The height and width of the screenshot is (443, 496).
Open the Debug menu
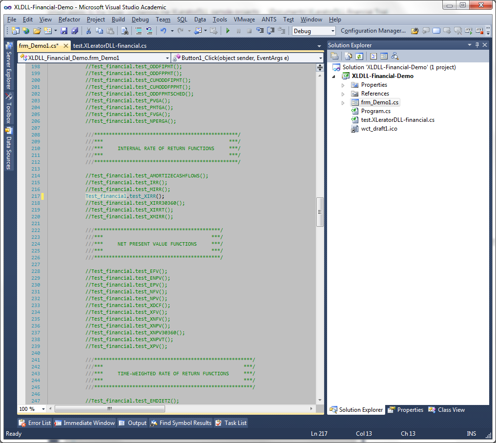pyautogui.click(x=140, y=19)
